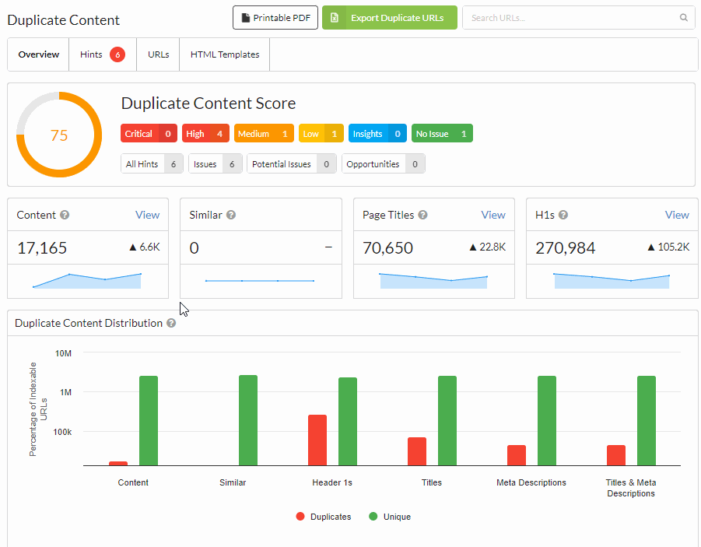This screenshot has width=701, height=547.
Task: Toggle the Unique legend series
Action: coord(390,517)
